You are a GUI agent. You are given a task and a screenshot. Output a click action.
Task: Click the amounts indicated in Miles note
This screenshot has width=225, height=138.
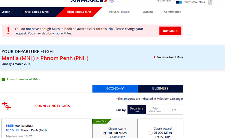149,99
